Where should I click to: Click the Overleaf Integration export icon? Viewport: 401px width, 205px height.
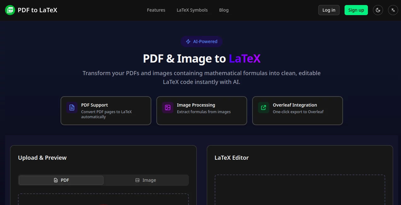(263, 108)
